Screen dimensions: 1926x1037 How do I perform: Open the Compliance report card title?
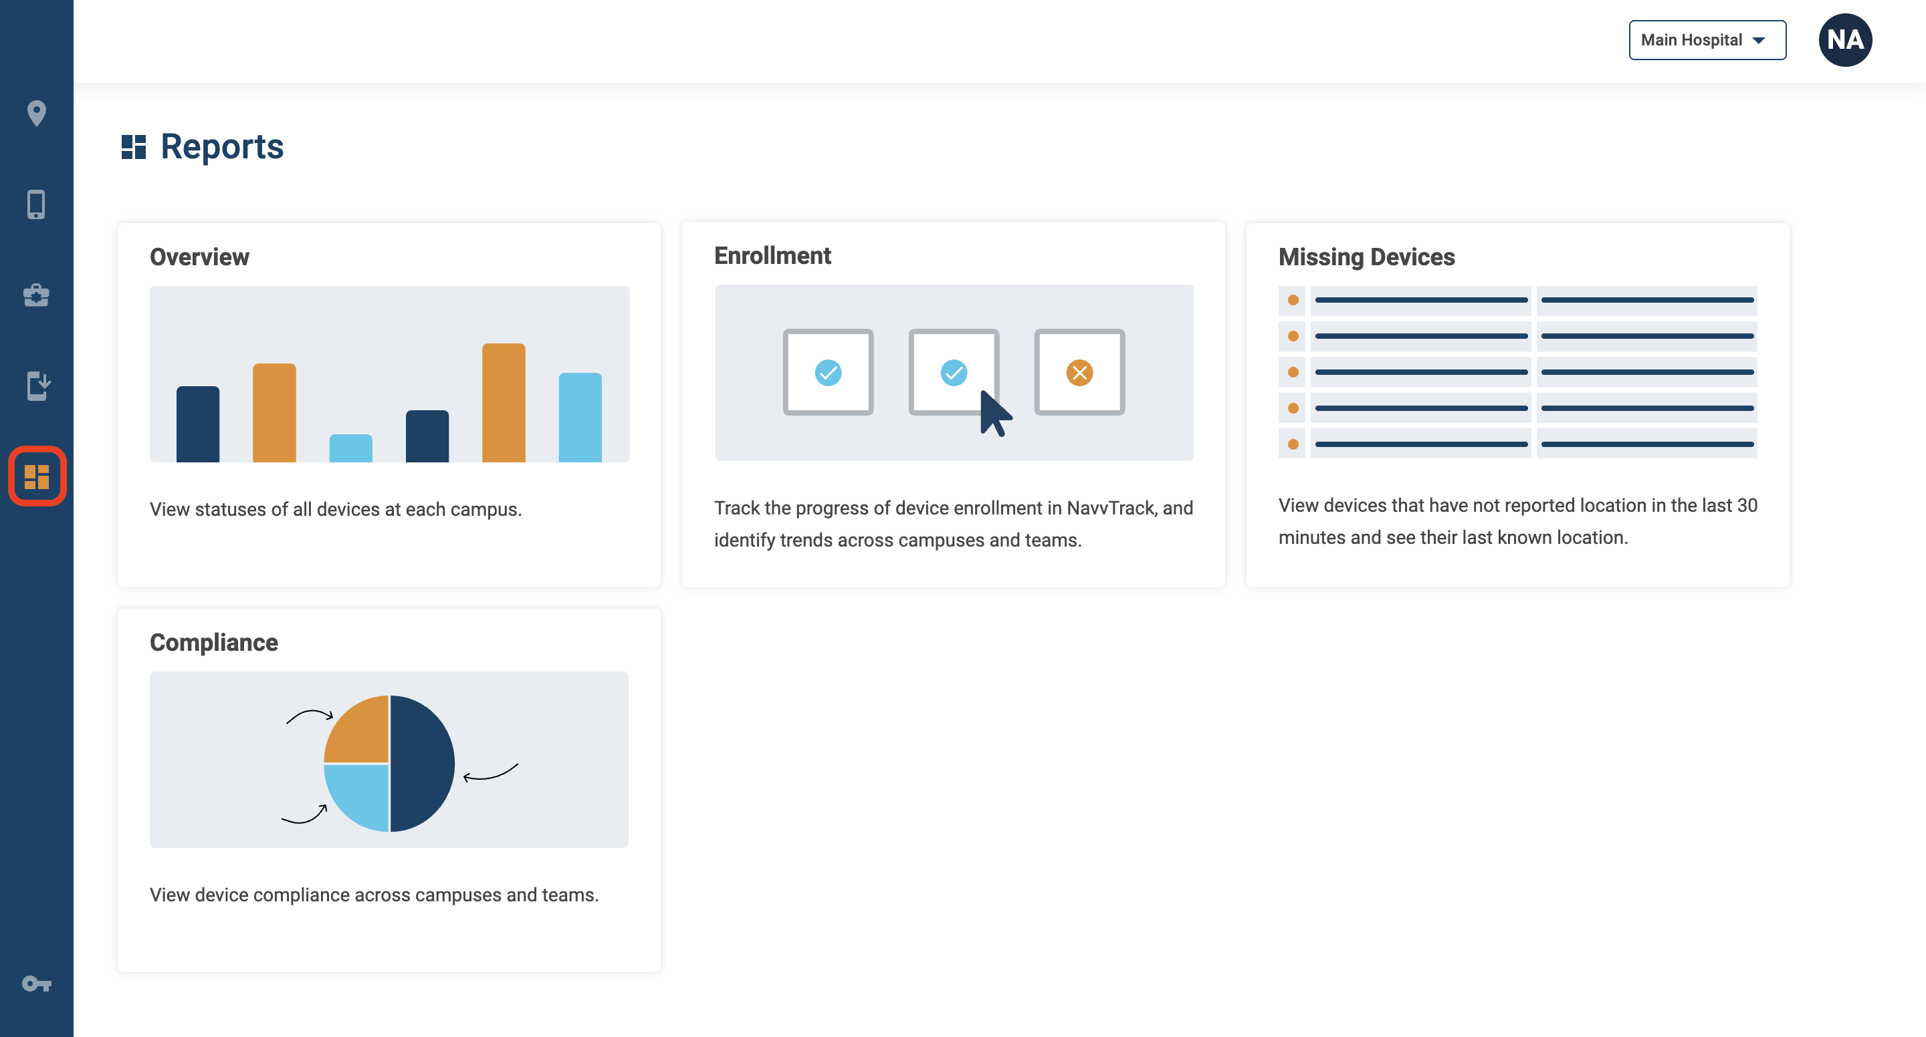(214, 643)
